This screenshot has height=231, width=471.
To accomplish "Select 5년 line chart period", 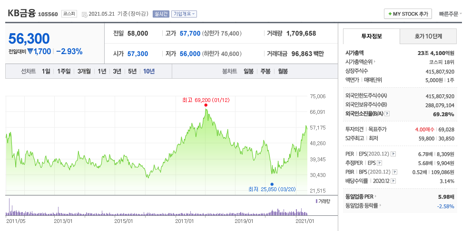I will point(132,71).
